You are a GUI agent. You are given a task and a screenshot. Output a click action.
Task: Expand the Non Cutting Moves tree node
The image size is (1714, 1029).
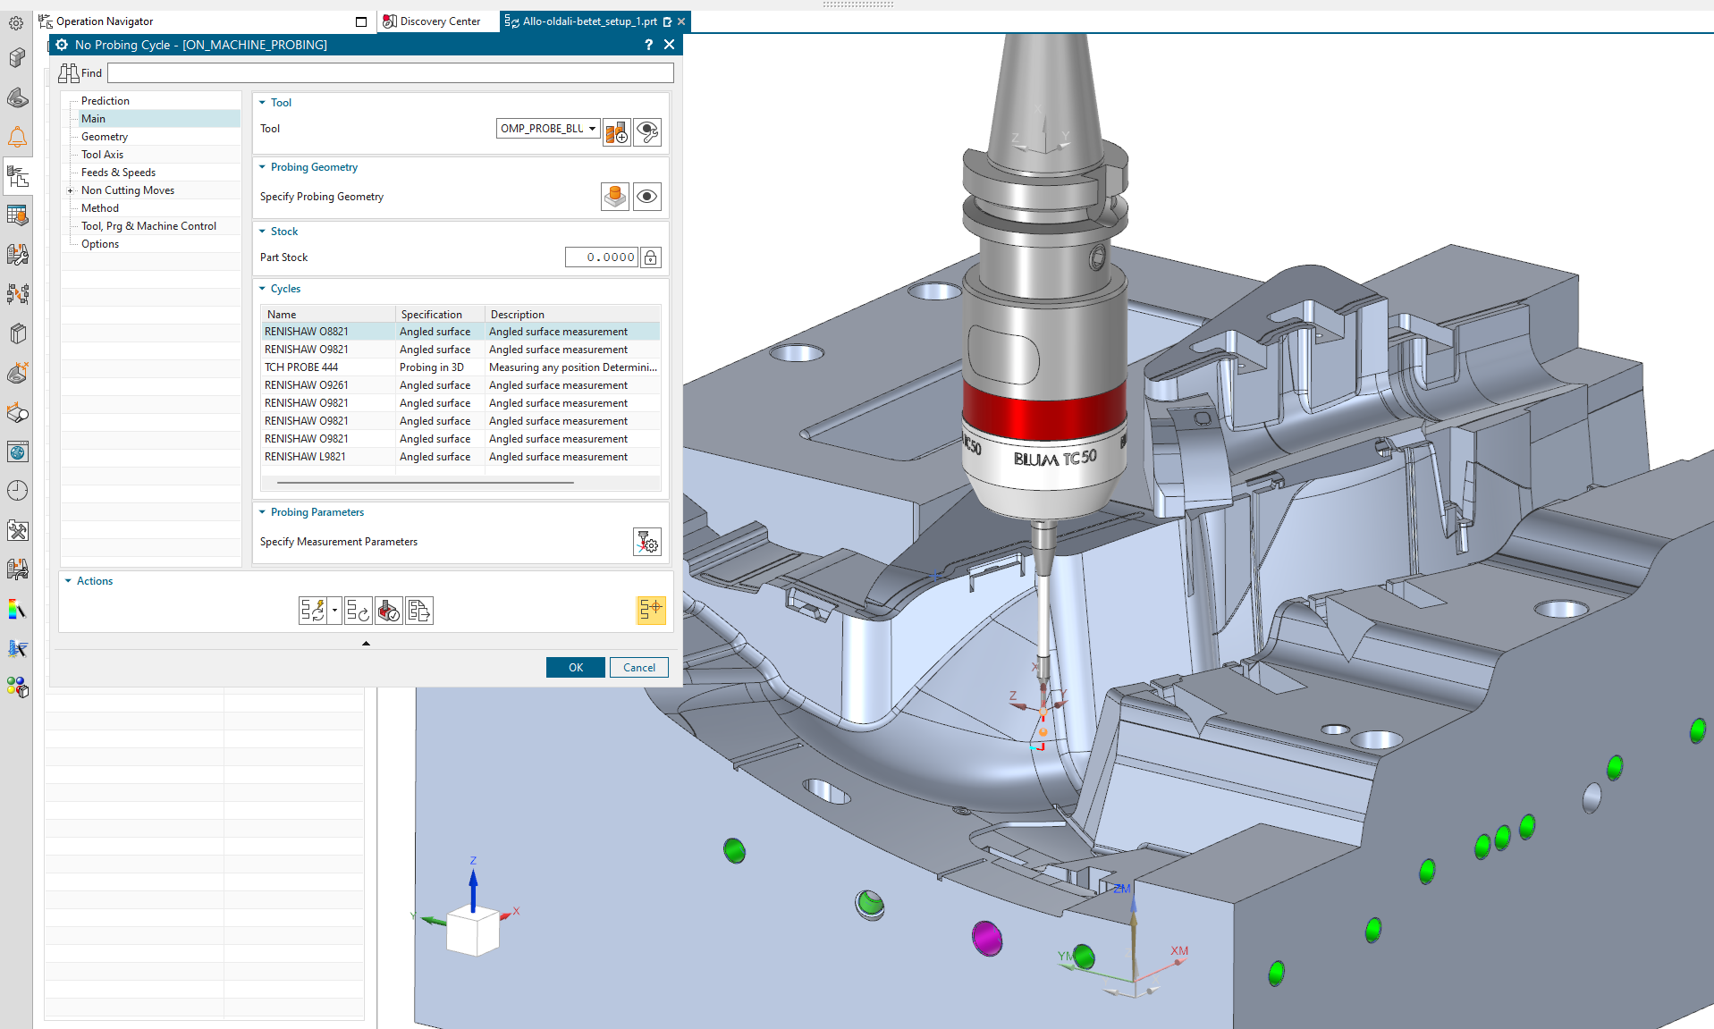click(x=72, y=190)
